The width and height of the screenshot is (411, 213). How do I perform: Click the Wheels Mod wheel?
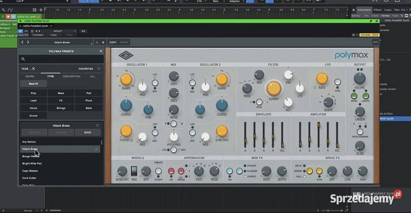[134, 171]
